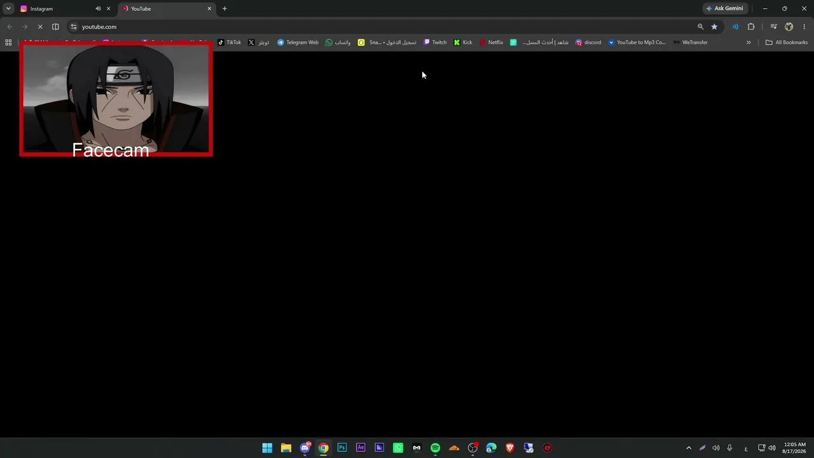Open the 12:05 AM clock and calendar
This screenshot has height=458, width=814.
[795, 448]
